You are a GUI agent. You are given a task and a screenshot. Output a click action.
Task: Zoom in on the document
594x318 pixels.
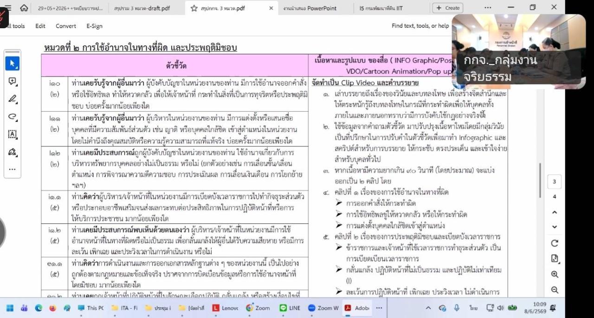pyautogui.click(x=555, y=274)
